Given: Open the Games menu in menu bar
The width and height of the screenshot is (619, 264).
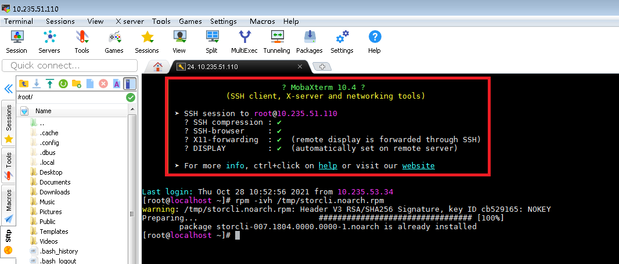Looking at the screenshot, I should (x=190, y=21).
